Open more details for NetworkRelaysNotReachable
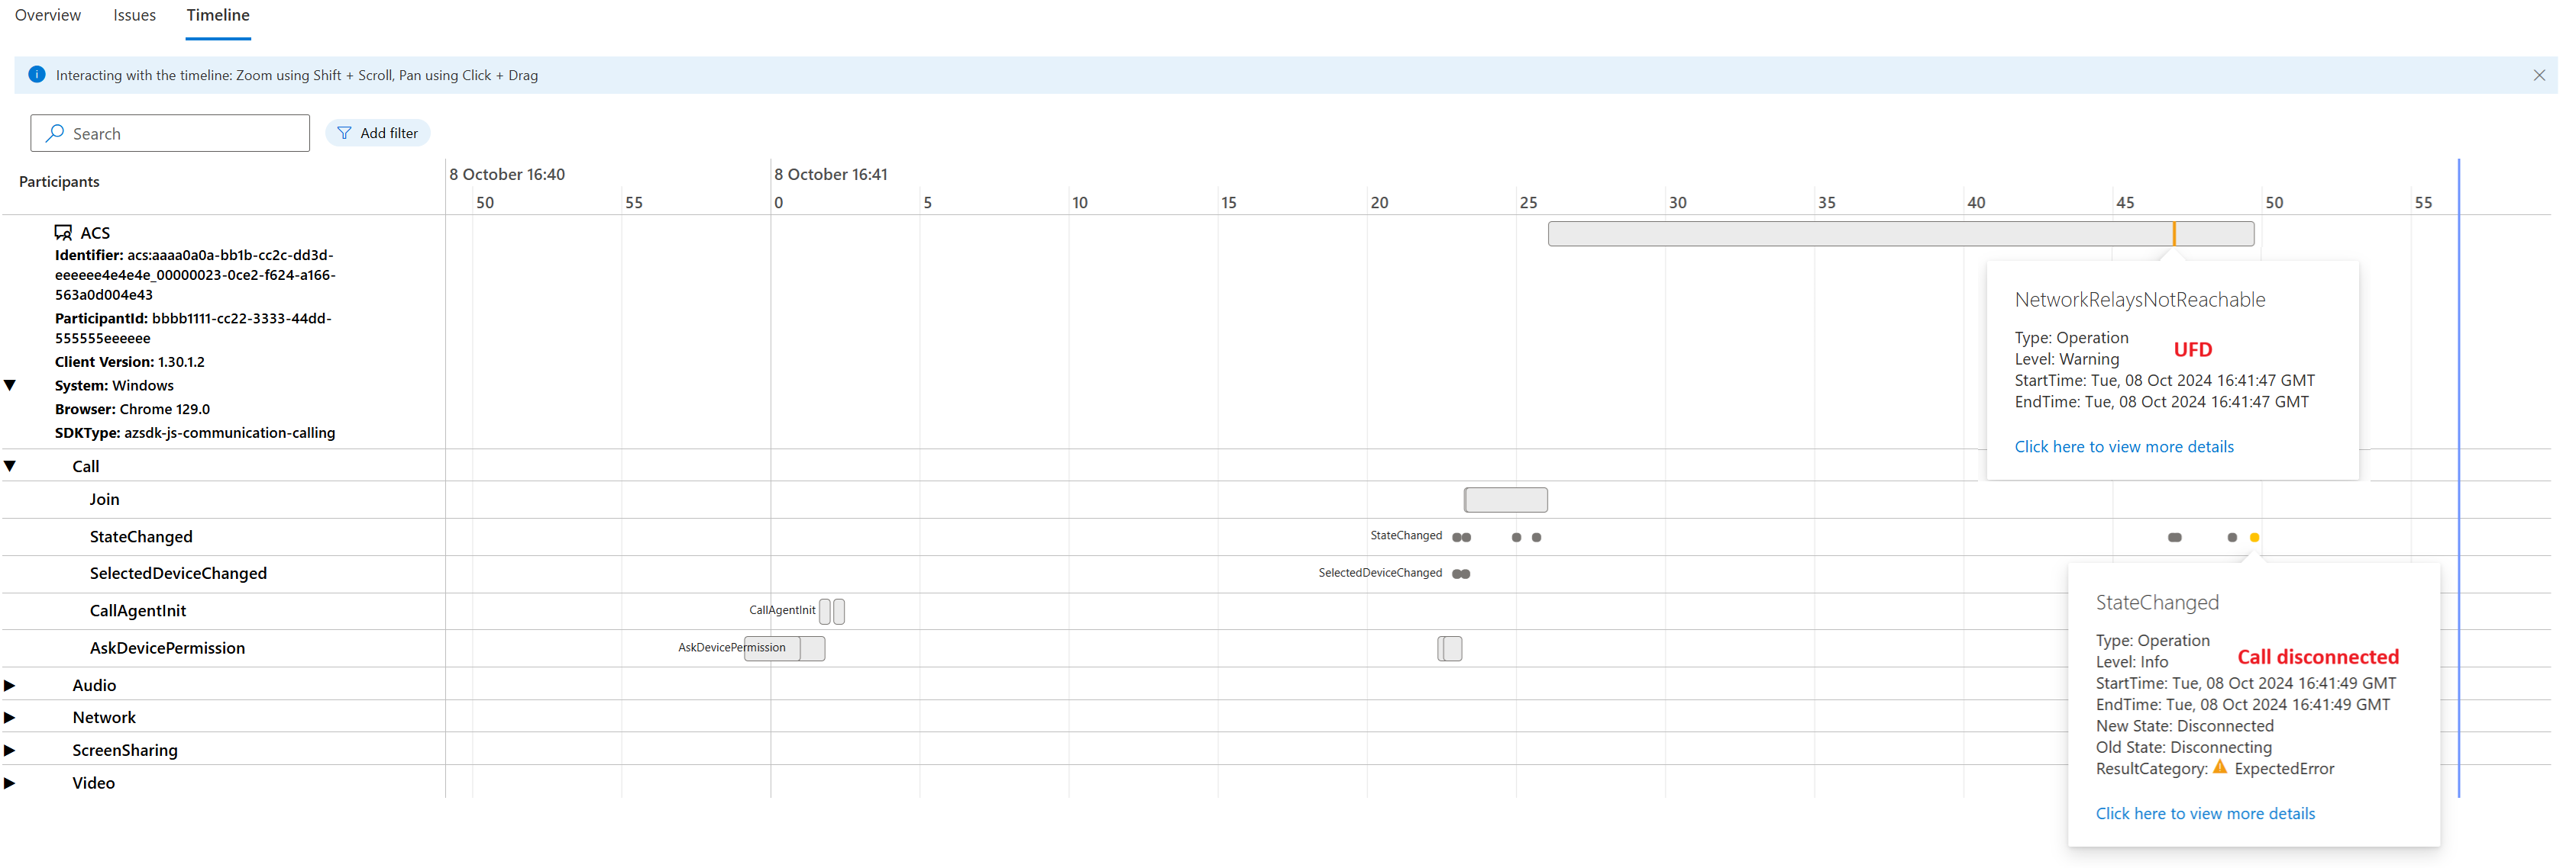The image size is (2576, 868). point(2124,446)
